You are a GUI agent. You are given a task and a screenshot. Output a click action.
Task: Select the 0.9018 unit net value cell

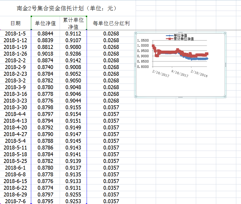45,54
